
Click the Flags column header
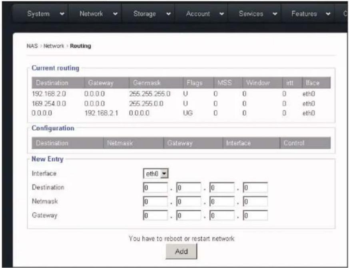(x=198, y=83)
